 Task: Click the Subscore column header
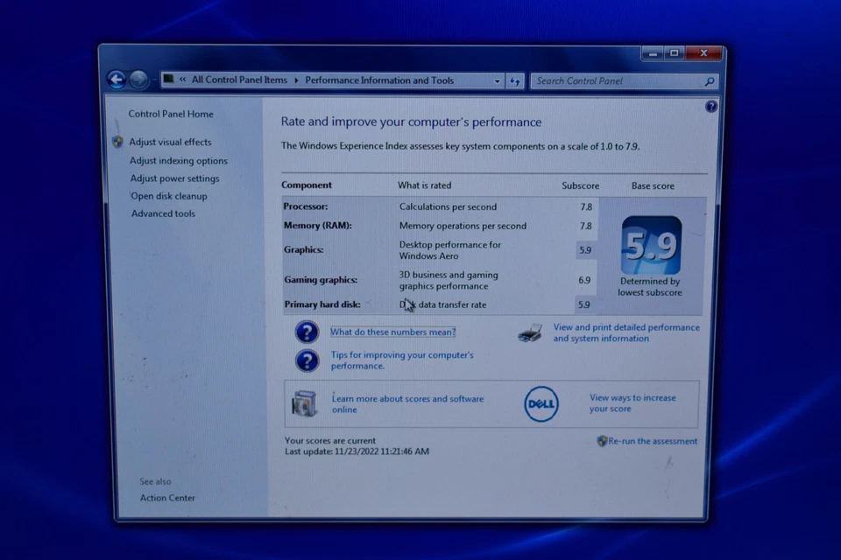(x=580, y=186)
